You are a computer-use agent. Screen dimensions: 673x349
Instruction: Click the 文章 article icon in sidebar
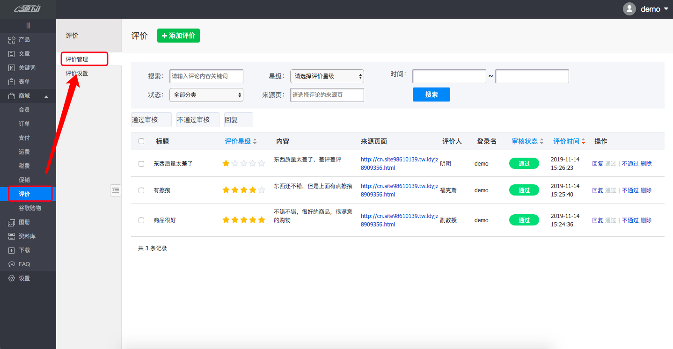pos(12,54)
